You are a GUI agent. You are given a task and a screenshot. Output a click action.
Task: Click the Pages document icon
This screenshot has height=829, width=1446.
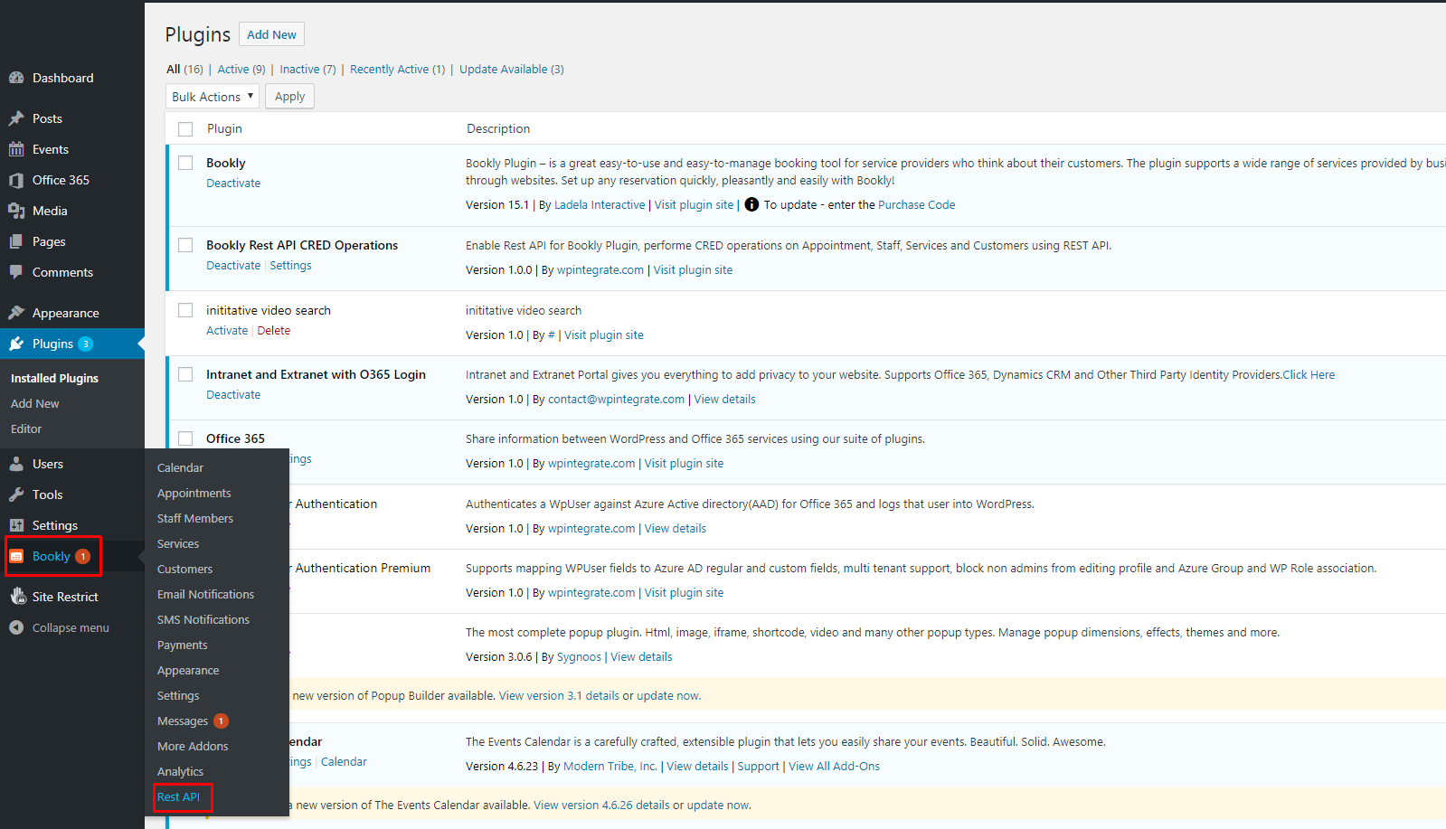[16, 241]
